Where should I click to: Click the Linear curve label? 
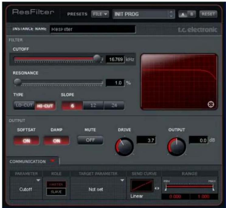pos(137,196)
